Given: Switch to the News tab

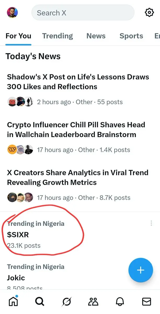Looking at the screenshot, I should pyautogui.click(x=96, y=36).
